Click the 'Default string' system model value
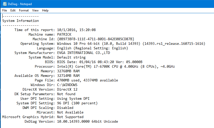 tap(71, 58)
